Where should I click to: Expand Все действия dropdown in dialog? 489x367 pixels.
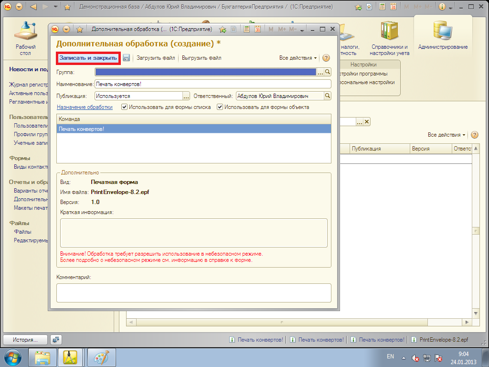[298, 58]
